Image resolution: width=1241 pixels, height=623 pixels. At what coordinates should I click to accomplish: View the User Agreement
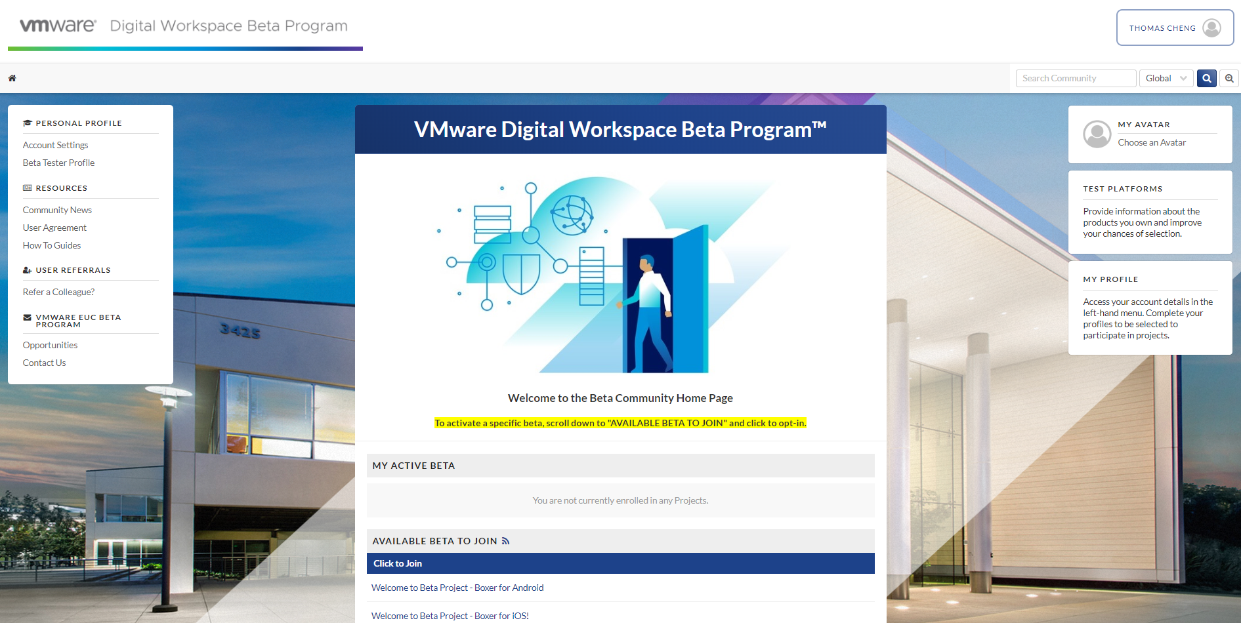coord(54,228)
